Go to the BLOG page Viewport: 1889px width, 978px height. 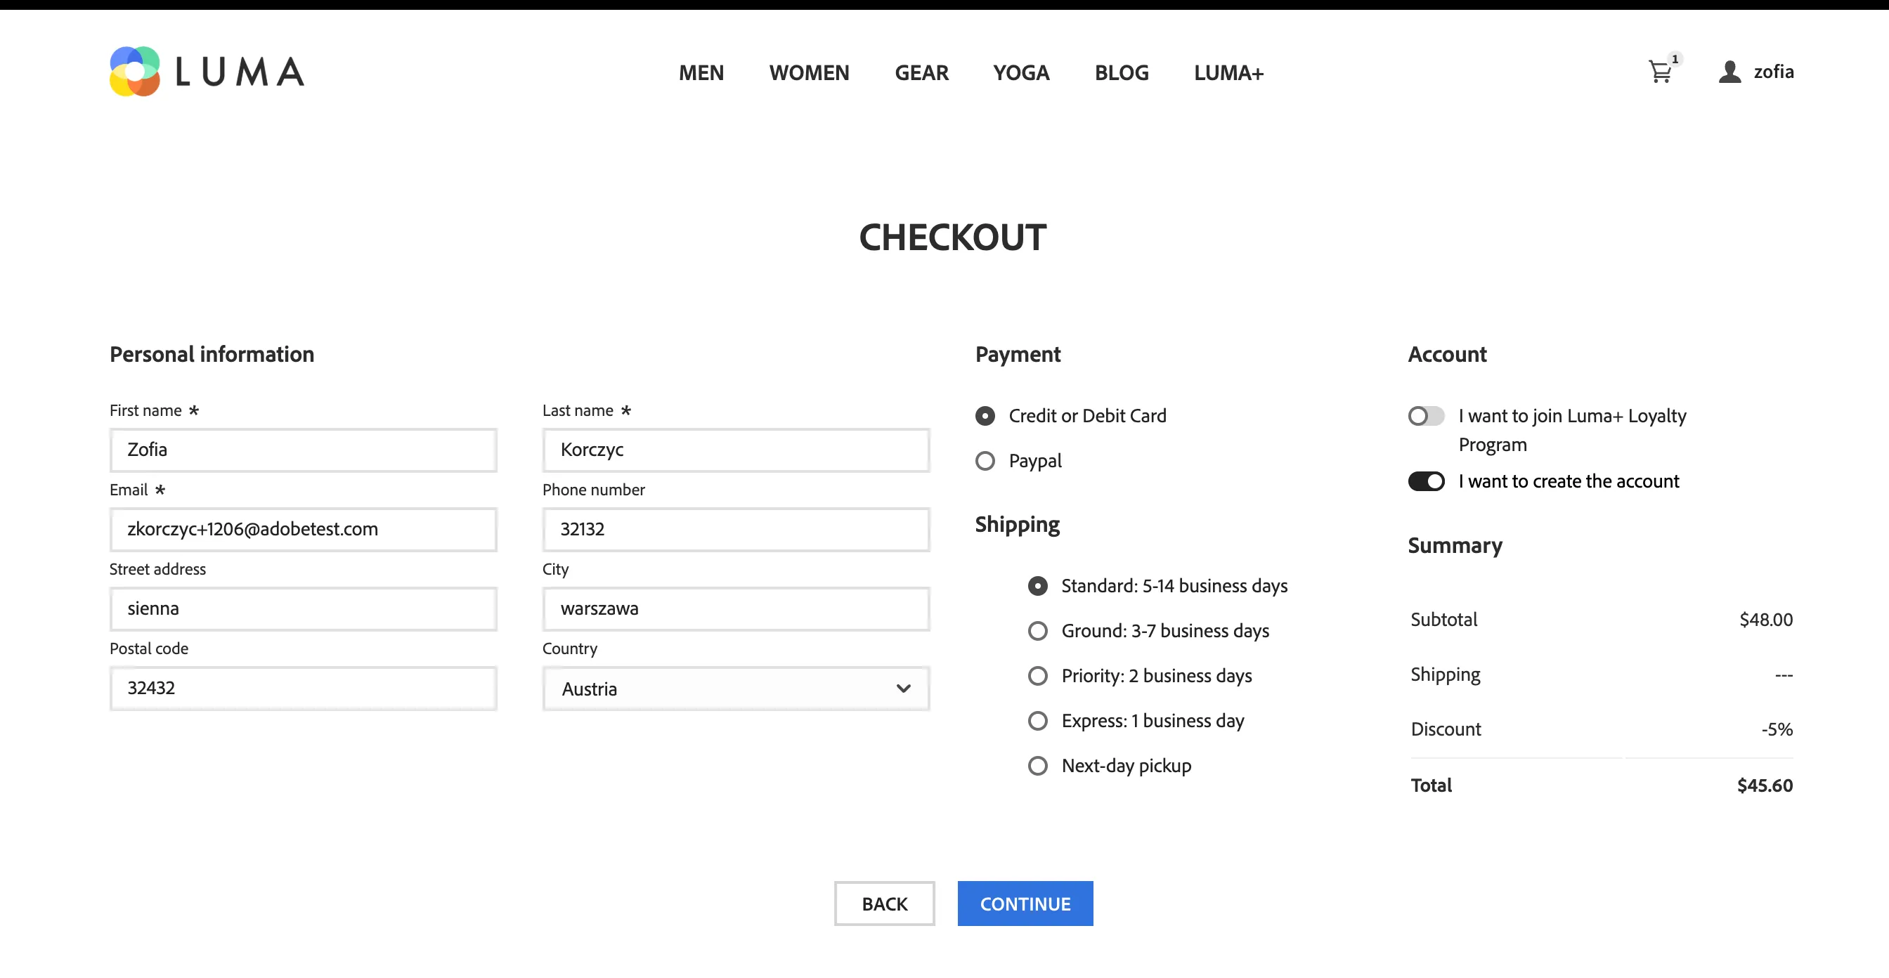click(x=1122, y=72)
